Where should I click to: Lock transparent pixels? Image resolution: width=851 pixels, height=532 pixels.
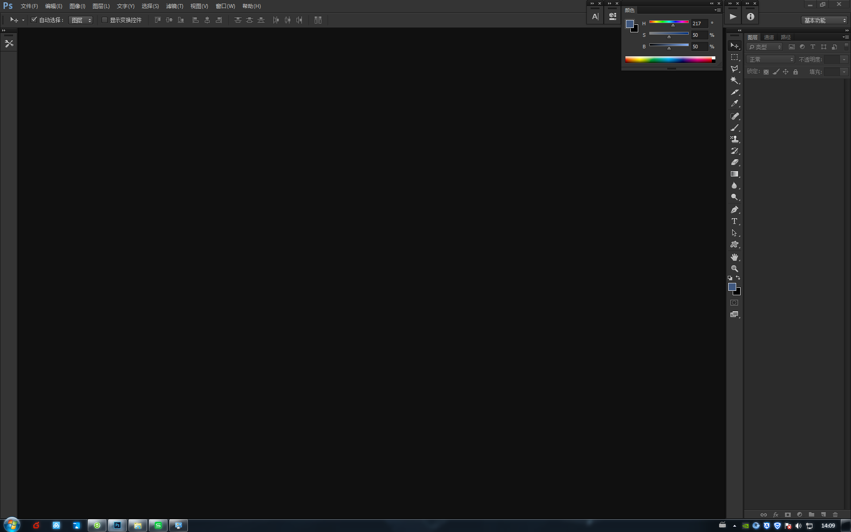766,72
